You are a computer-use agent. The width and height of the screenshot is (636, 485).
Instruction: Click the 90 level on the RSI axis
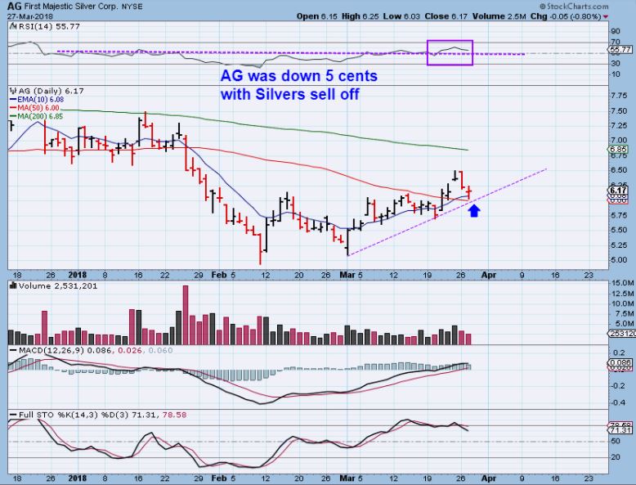tap(616, 31)
